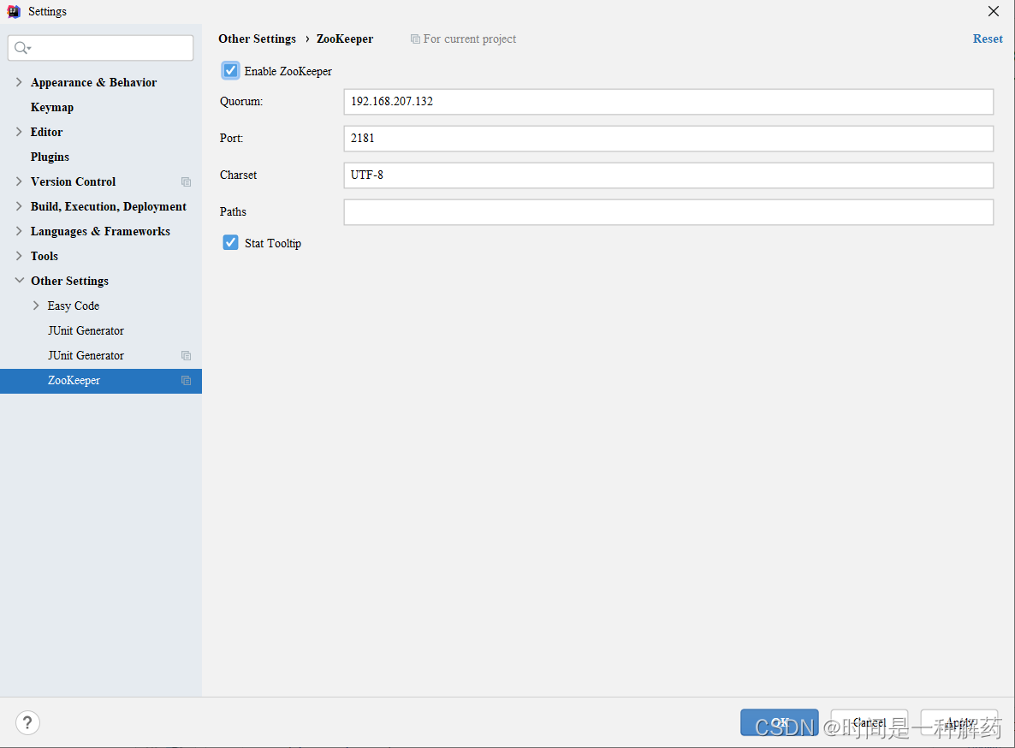Click the Port field label
Viewport: 1015px width, 748px height.
click(x=231, y=139)
